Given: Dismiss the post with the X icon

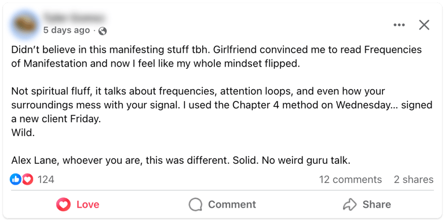Looking at the screenshot, I should [x=424, y=25].
